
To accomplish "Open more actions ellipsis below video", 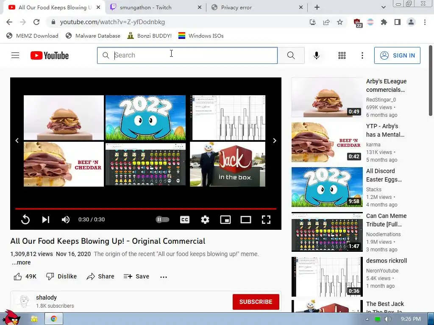I will (164, 277).
